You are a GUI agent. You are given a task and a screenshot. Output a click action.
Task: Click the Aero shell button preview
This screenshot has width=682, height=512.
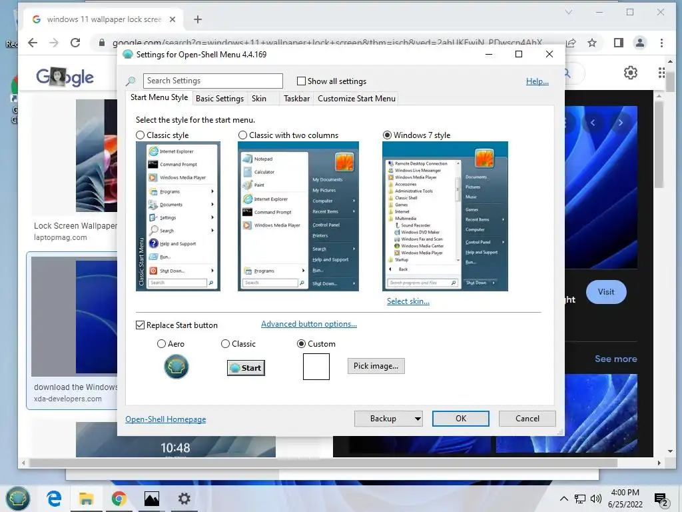coord(176,367)
